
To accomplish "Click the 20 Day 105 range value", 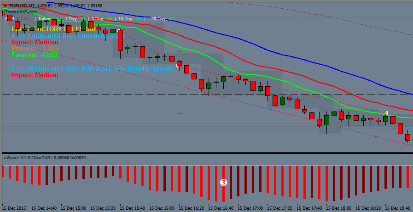I will [163, 19].
